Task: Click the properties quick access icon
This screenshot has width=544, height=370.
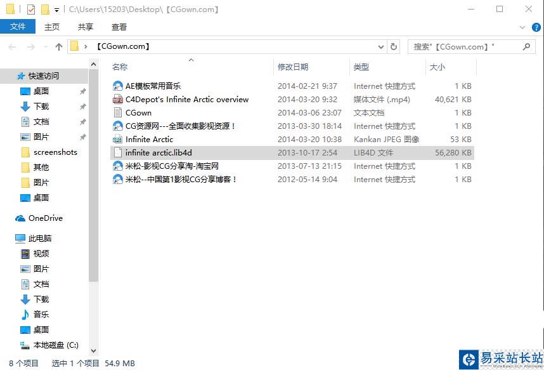Action: coord(31,9)
